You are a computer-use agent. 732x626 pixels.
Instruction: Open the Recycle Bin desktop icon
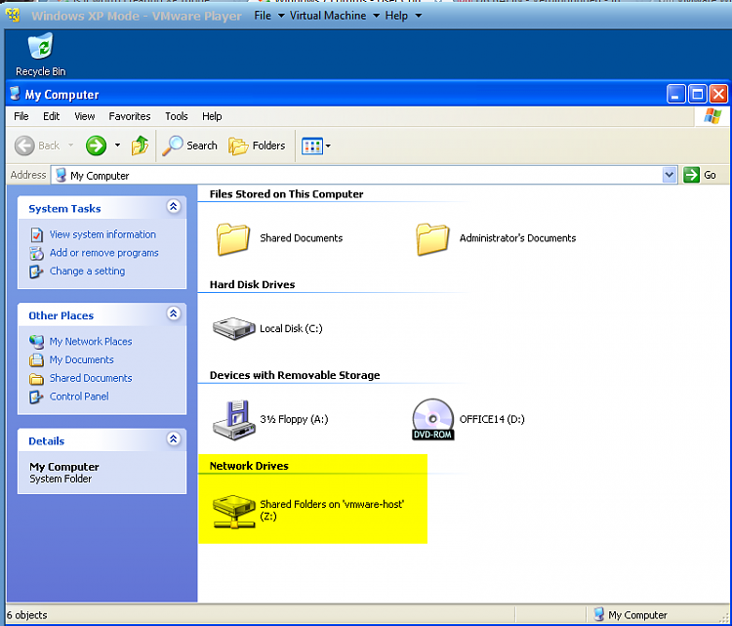click(x=40, y=54)
